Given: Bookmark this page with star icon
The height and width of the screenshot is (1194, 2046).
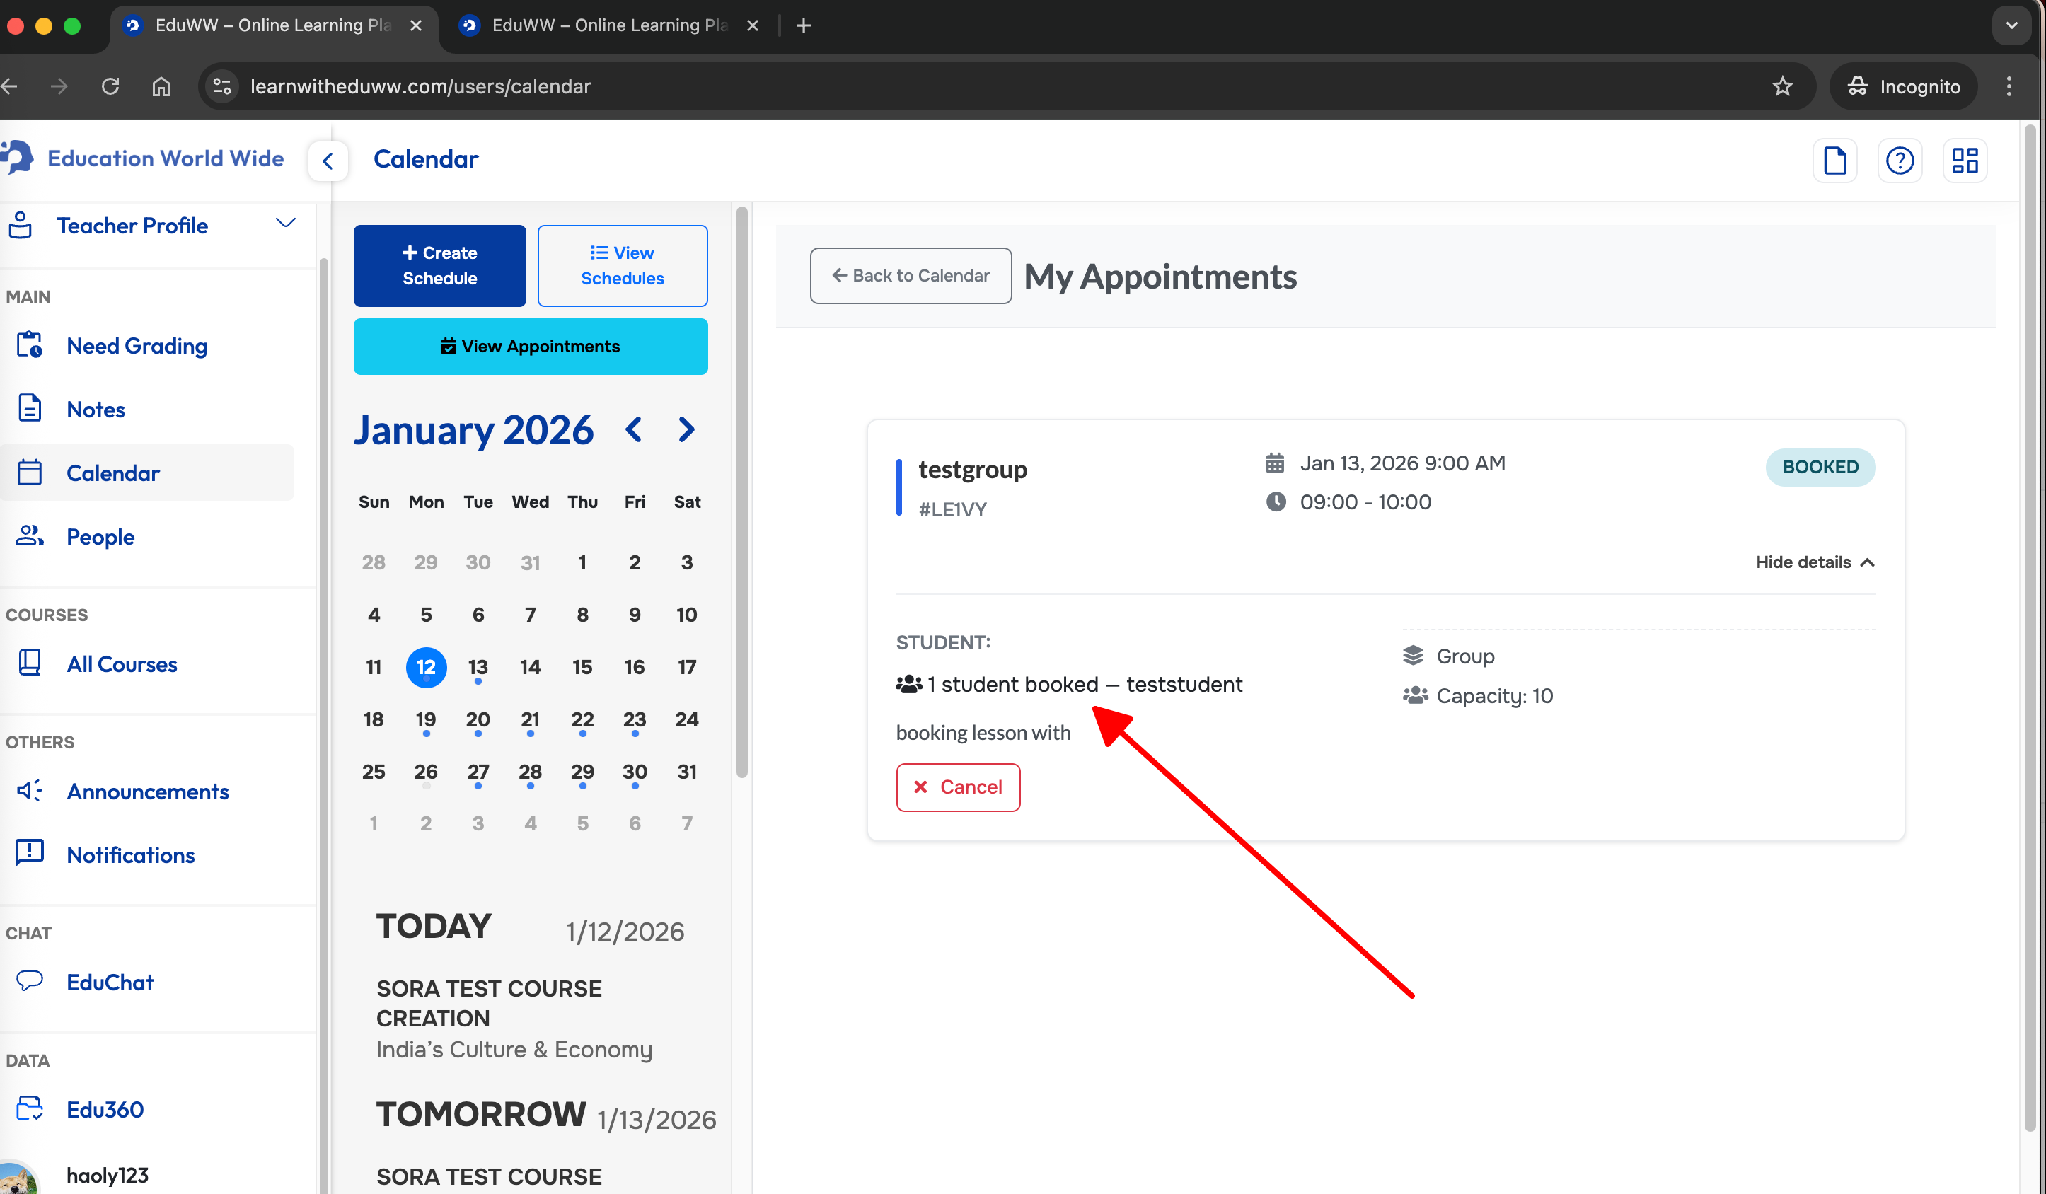Looking at the screenshot, I should 1782,86.
